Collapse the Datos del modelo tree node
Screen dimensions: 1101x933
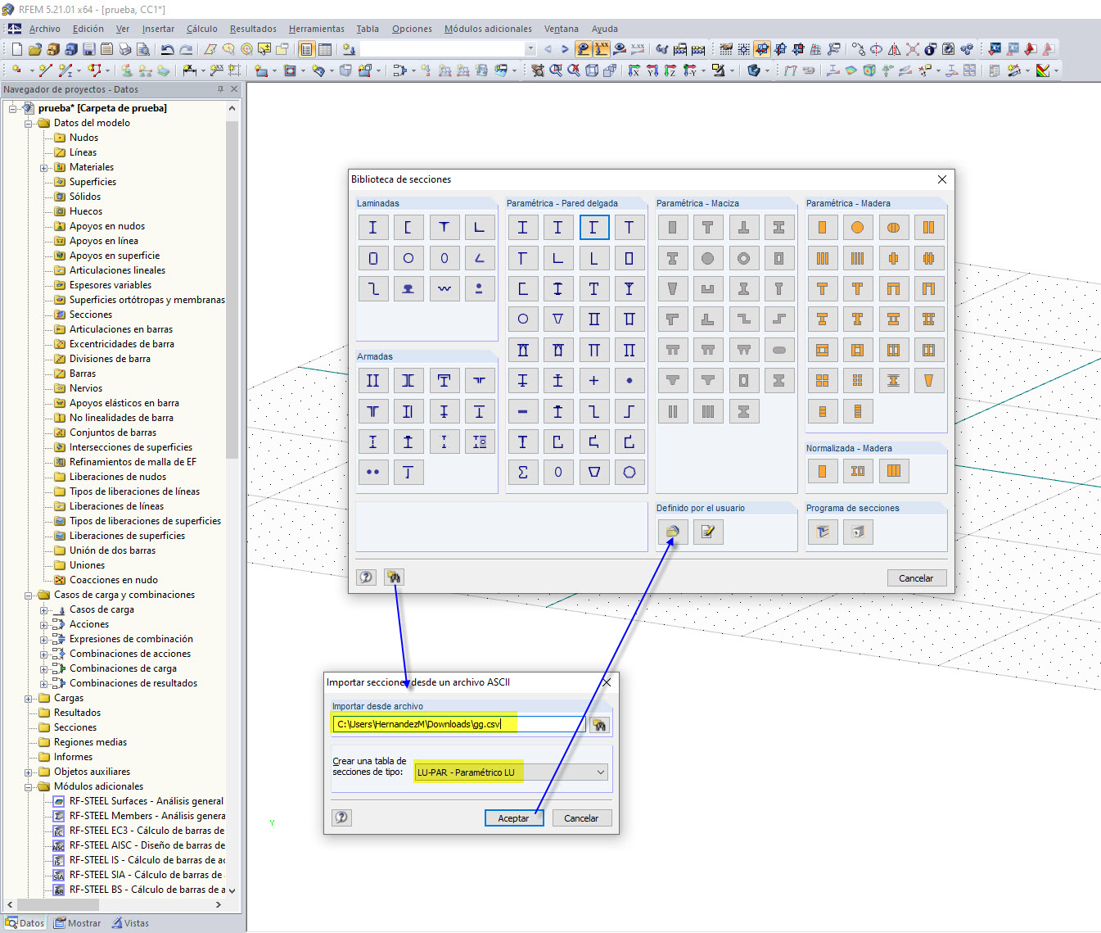(x=29, y=124)
